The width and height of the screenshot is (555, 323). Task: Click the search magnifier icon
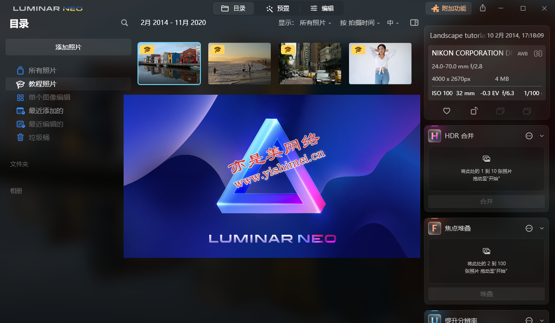[124, 23]
